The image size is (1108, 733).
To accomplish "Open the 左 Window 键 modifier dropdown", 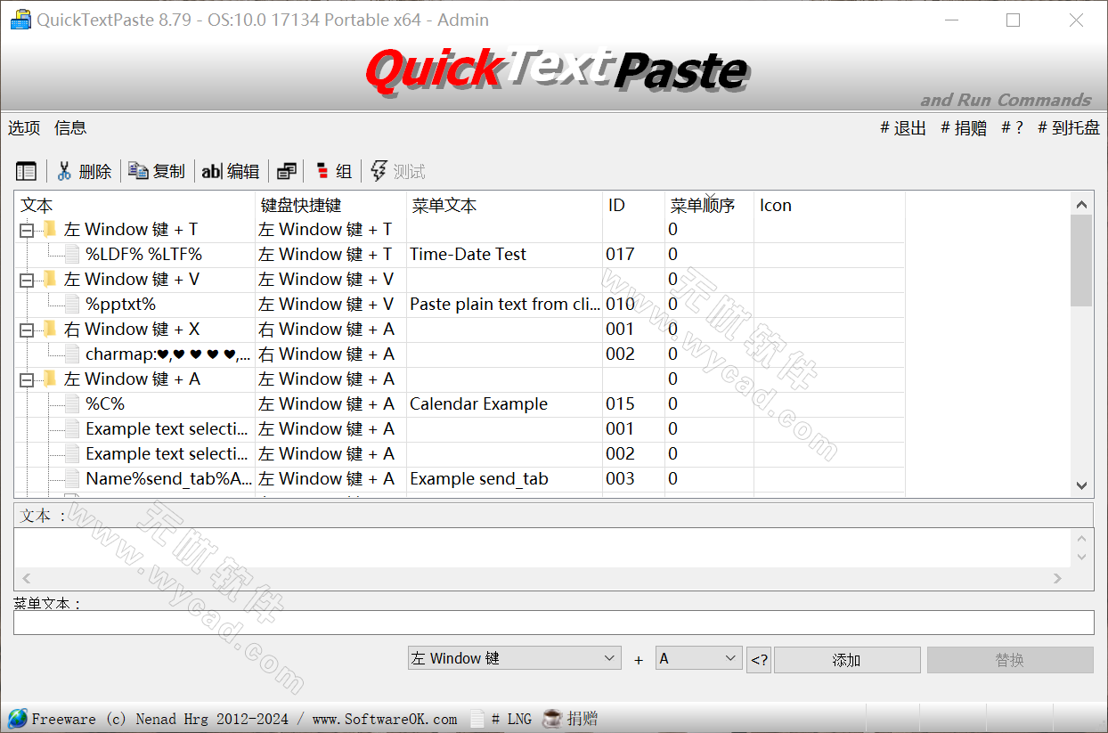I will [x=514, y=658].
